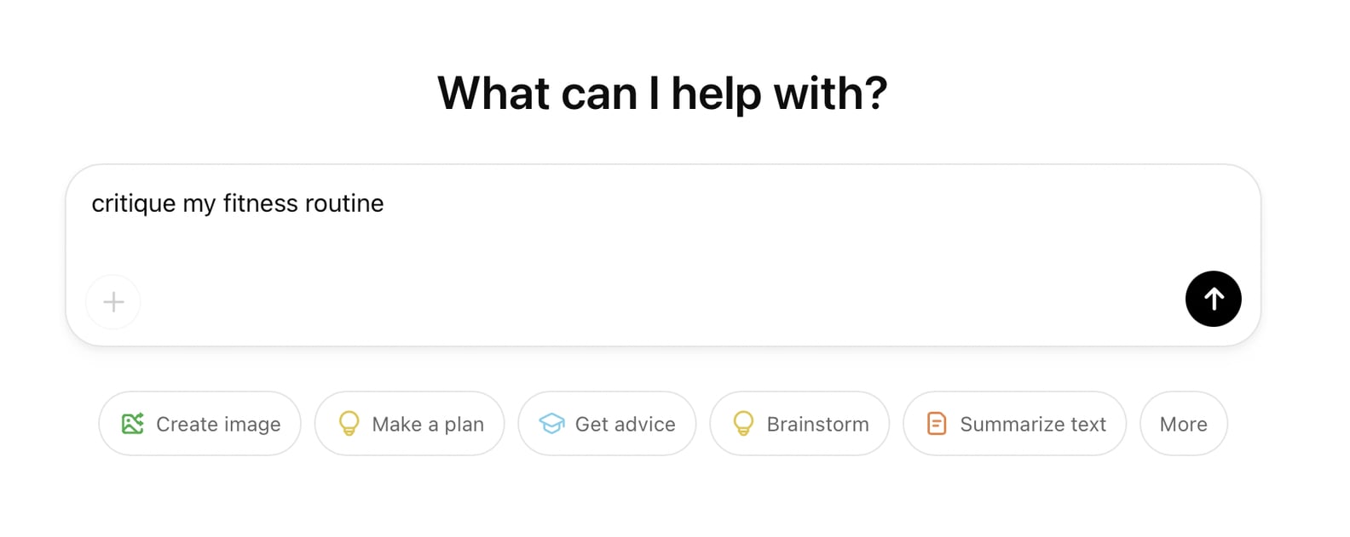Choose the Summarize text label
Image resolution: width=1350 pixels, height=537 pixels.
click(x=1033, y=425)
